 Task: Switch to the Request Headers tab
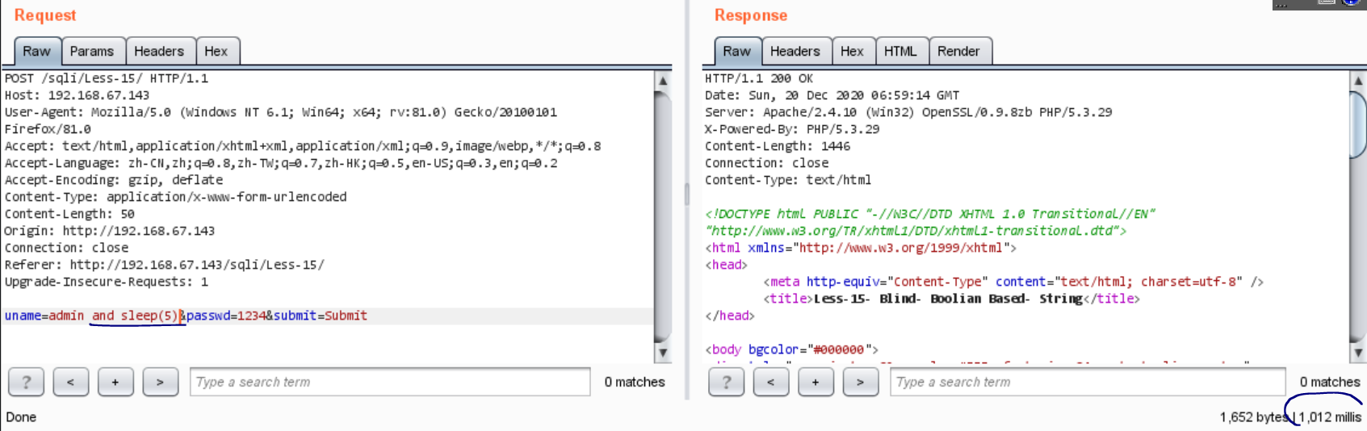(x=159, y=51)
